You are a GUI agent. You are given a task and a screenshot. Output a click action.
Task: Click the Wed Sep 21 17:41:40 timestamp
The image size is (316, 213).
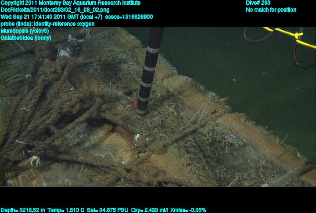51,17
